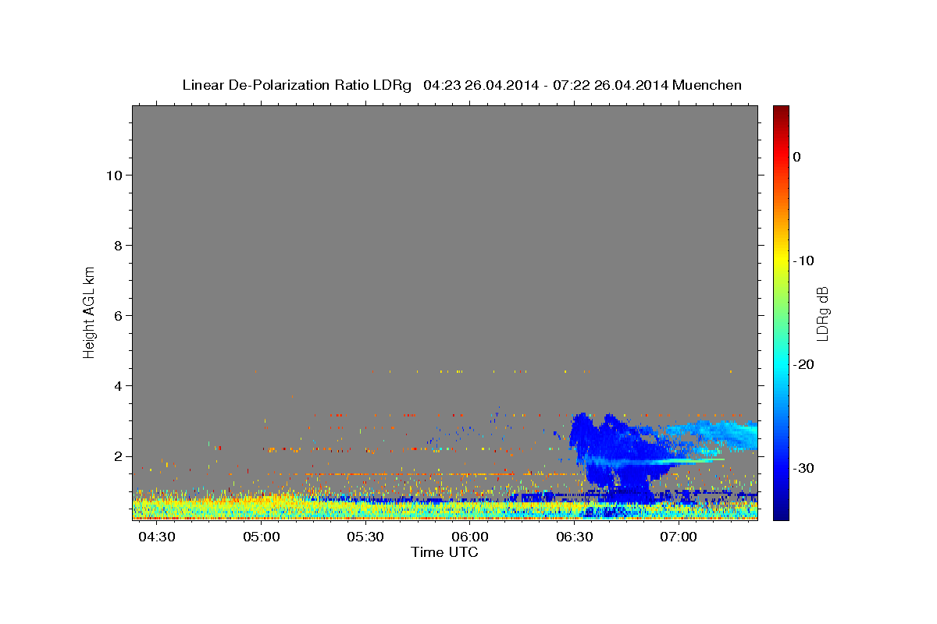Image resolution: width=937 pixels, height=624 pixels.
Task: Click the colorbar tick label 0
Action: pyautogui.click(x=796, y=157)
